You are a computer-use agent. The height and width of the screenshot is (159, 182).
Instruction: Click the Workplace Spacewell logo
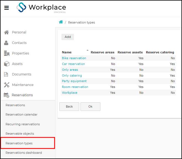click(41, 7)
